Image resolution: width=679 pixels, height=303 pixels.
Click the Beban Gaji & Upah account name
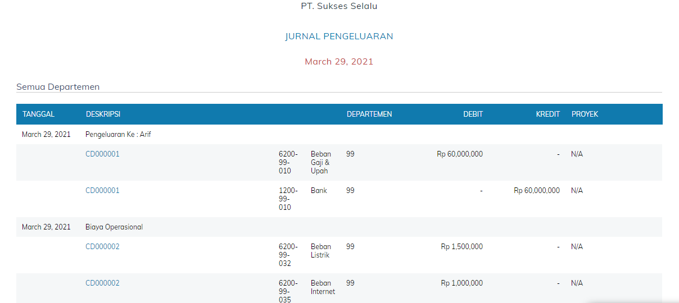(x=321, y=163)
